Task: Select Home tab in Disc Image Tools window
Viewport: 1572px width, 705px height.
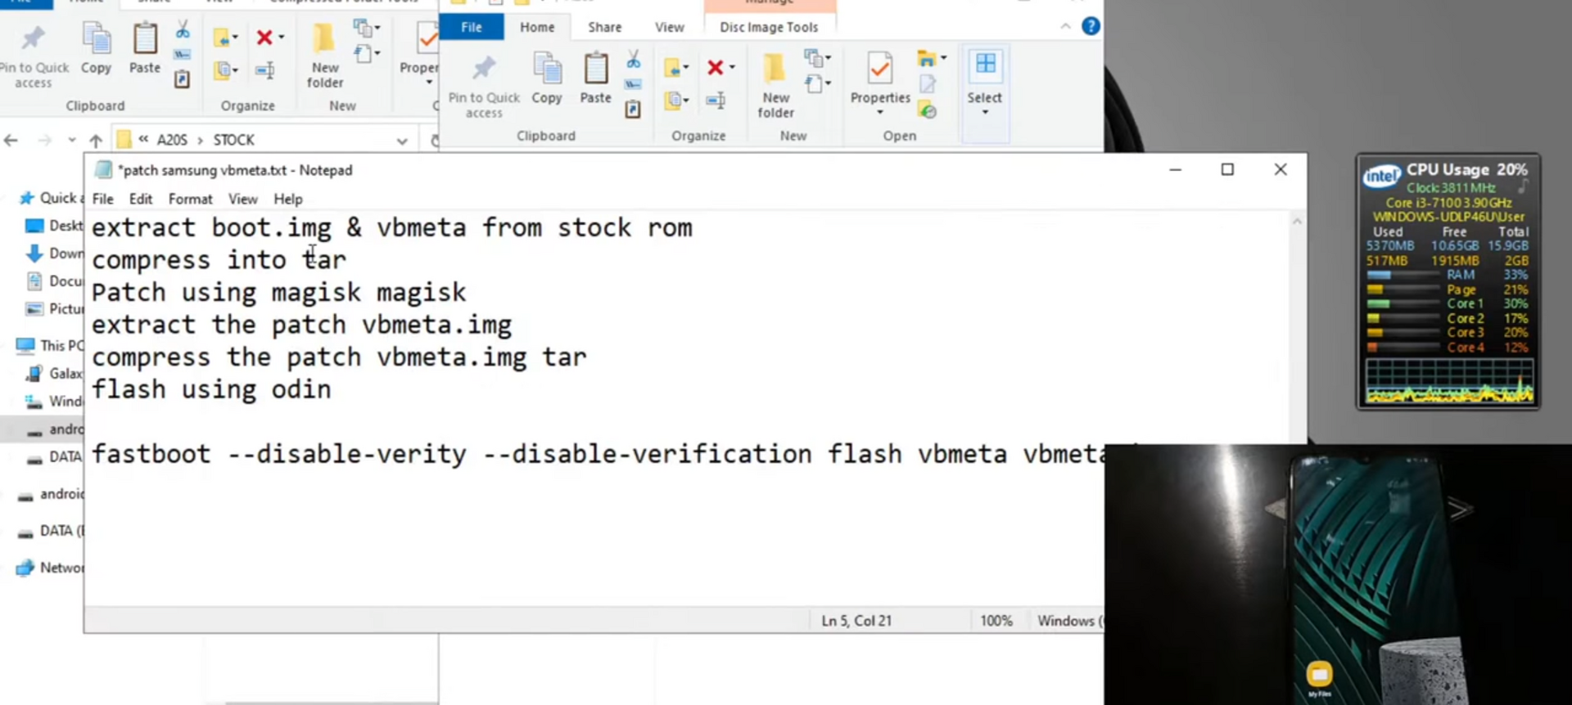Action: (537, 27)
